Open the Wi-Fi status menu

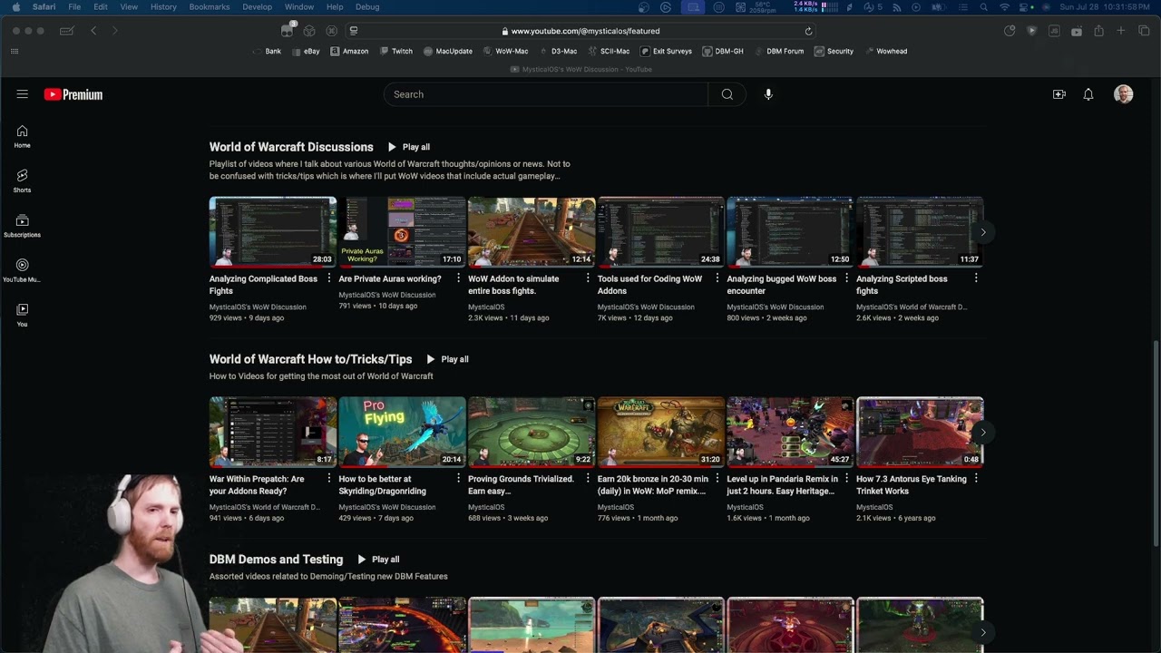[1004, 7]
